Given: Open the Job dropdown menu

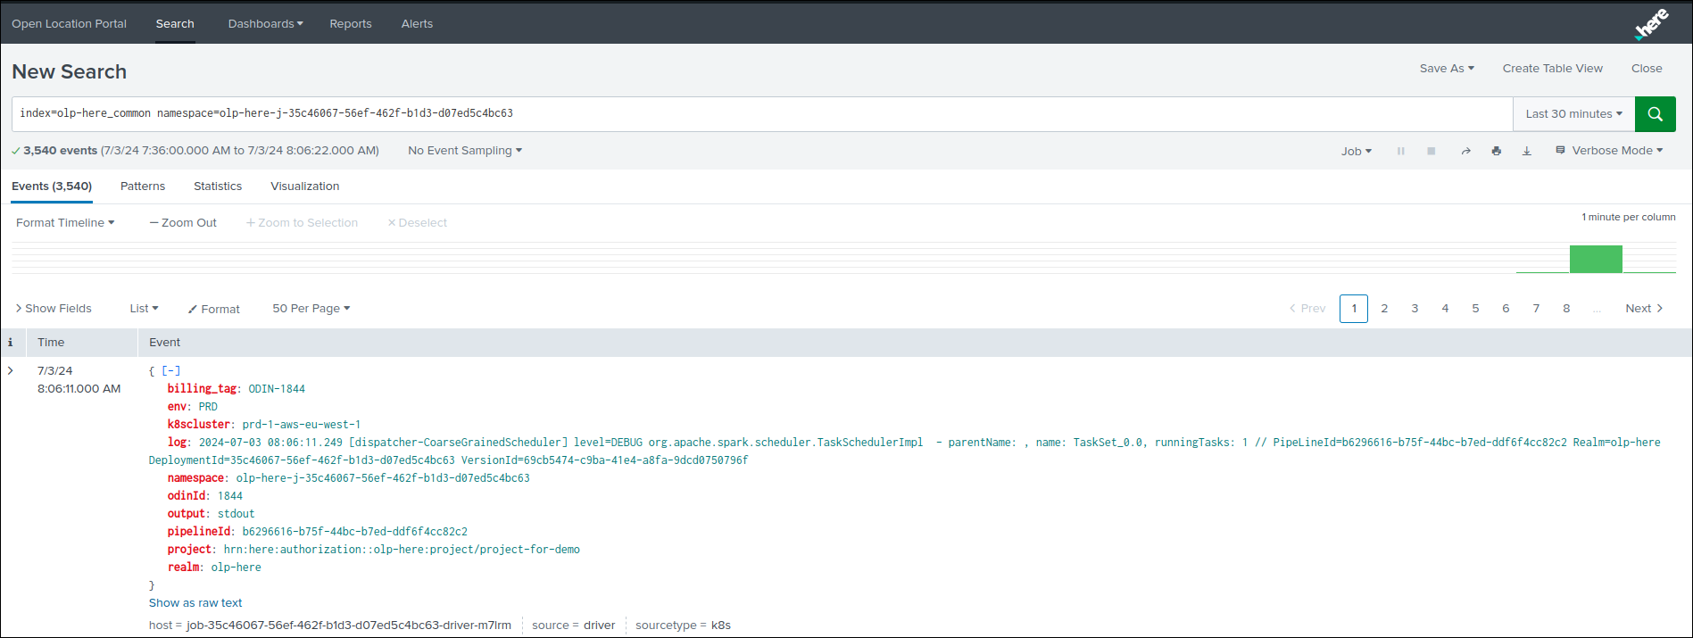Looking at the screenshot, I should point(1356,152).
